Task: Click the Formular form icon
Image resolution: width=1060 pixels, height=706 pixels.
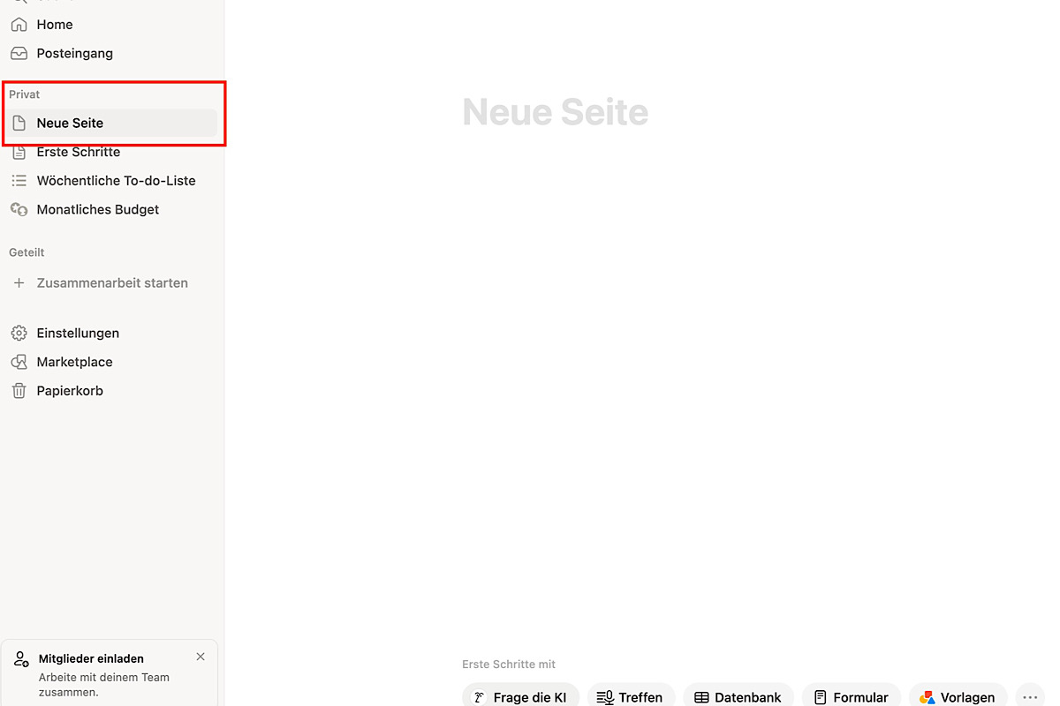Action: click(x=820, y=697)
